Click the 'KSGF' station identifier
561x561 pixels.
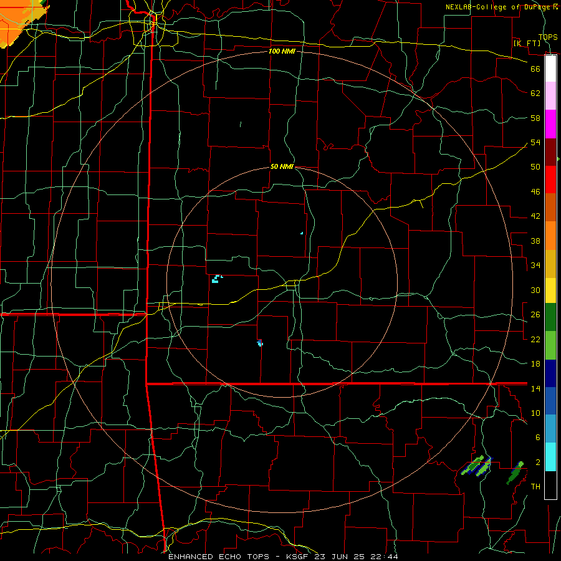[299, 557]
